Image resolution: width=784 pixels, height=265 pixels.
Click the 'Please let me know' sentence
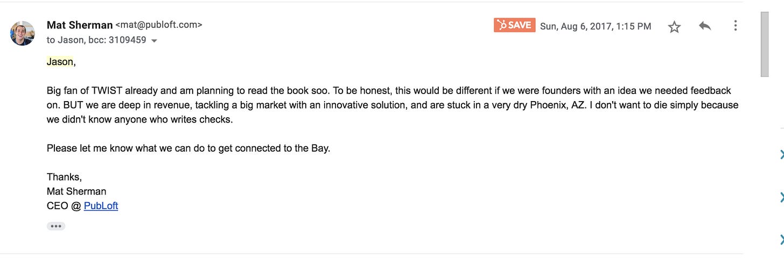coord(188,148)
